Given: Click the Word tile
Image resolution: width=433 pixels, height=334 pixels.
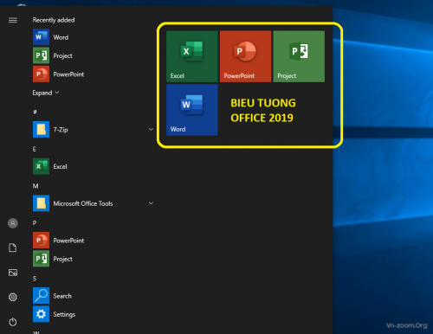Looking at the screenshot, I should (192, 110).
